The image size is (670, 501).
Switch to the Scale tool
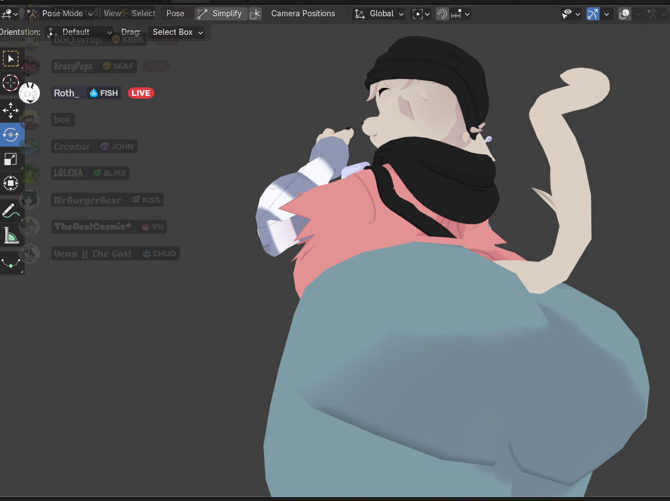point(11,159)
